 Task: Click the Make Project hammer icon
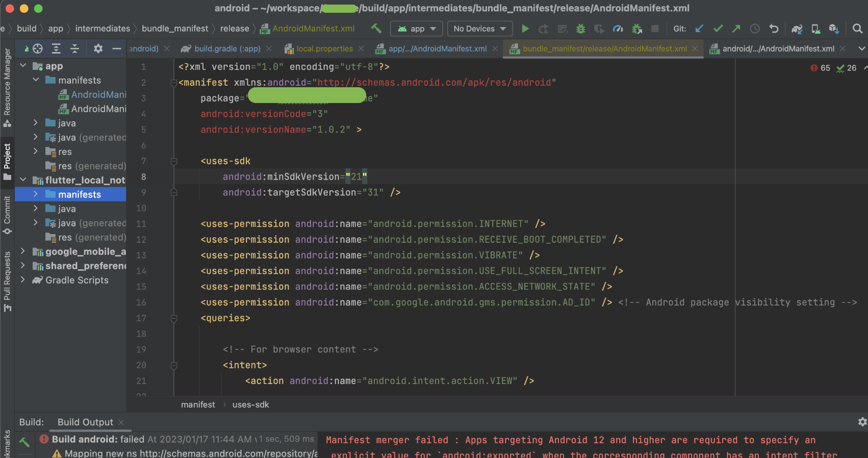(376, 29)
